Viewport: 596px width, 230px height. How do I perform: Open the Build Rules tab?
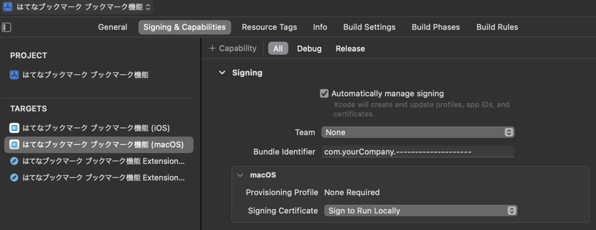(x=497, y=27)
